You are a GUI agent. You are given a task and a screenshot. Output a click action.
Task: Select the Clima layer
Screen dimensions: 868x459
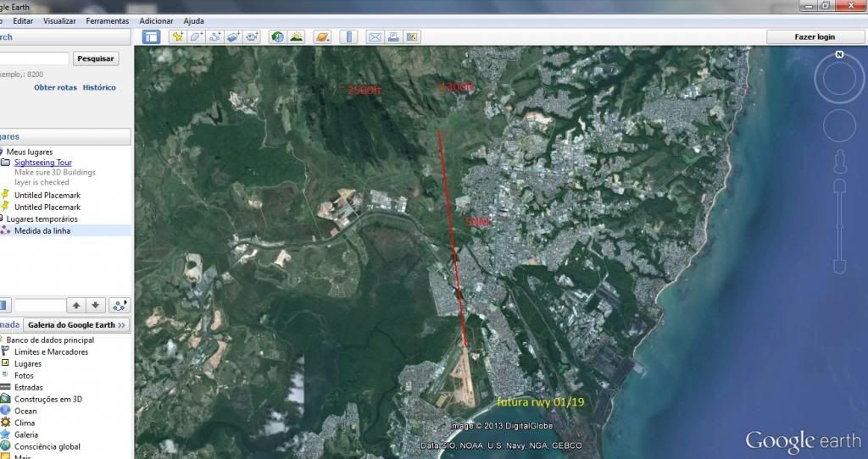click(x=25, y=423)
